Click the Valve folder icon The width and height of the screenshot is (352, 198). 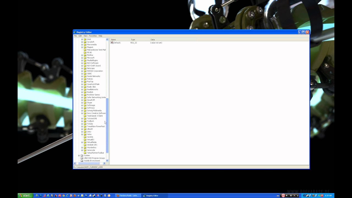pyautogui.click(x=85, y=134)
